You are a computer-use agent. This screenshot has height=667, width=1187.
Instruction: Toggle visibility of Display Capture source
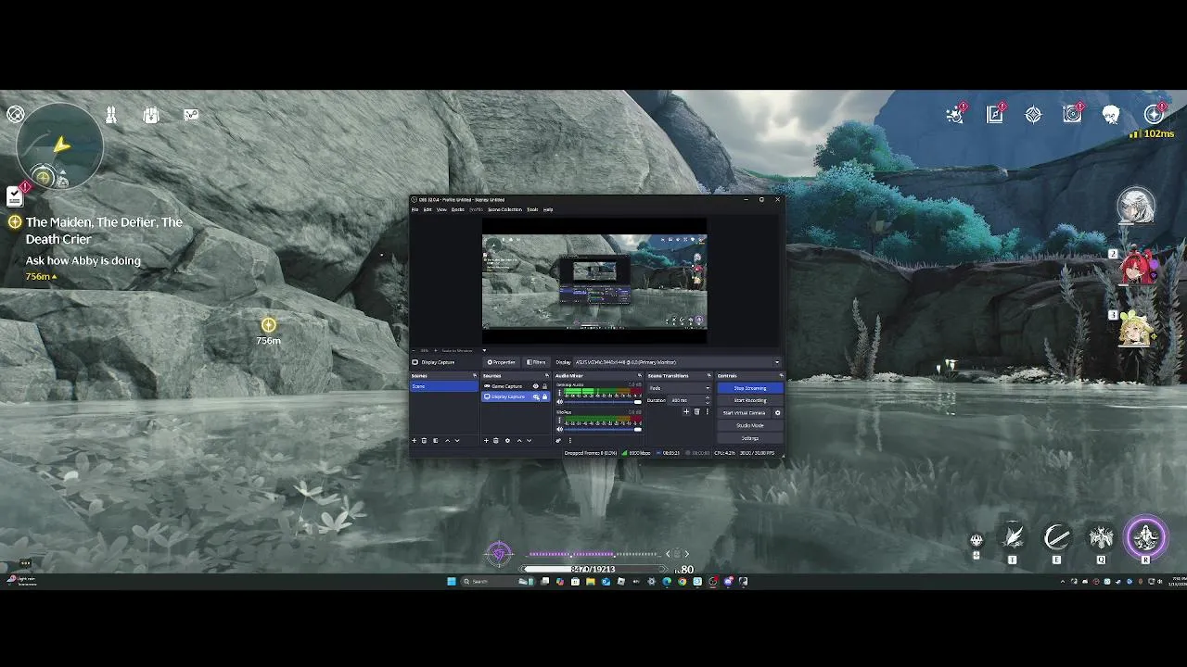coord(536,396)
